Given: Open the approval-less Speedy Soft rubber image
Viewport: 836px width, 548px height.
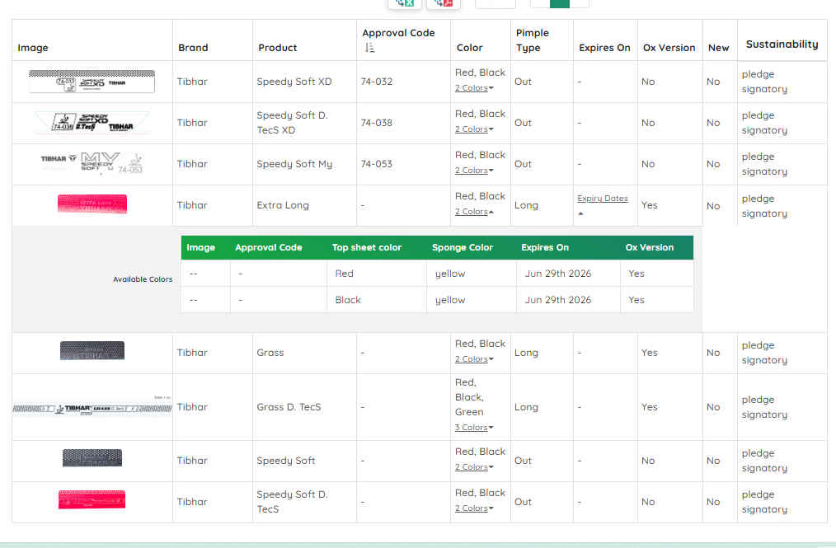Looking at the screenshot, I should tap(92, 458).
